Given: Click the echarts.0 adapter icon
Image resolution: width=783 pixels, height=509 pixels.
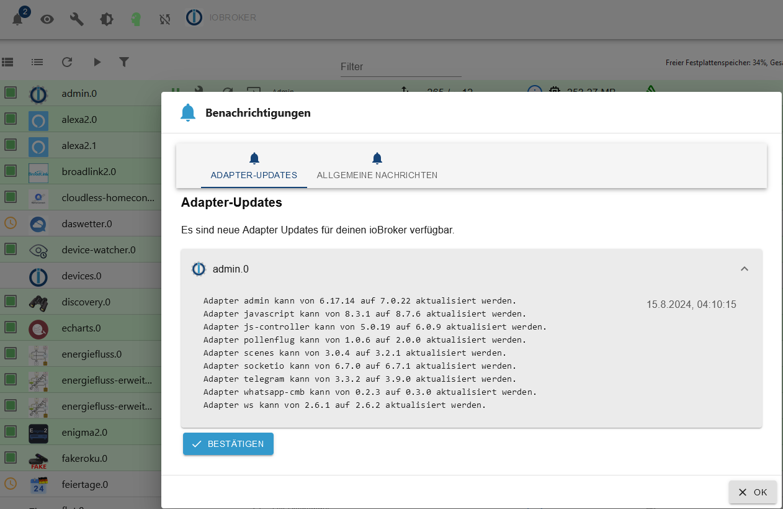Looking at the screenshot, I should tap(38, 328).
